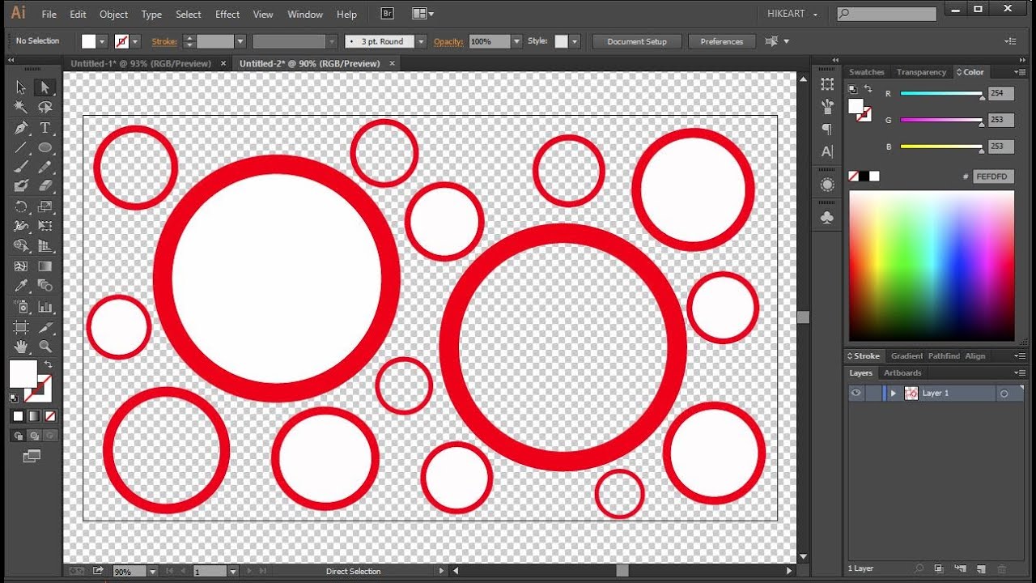The height and width of the screenshot is (583, 1036).
Task: Open Adobe Bridge with the Br button
Action: [387, 14]
